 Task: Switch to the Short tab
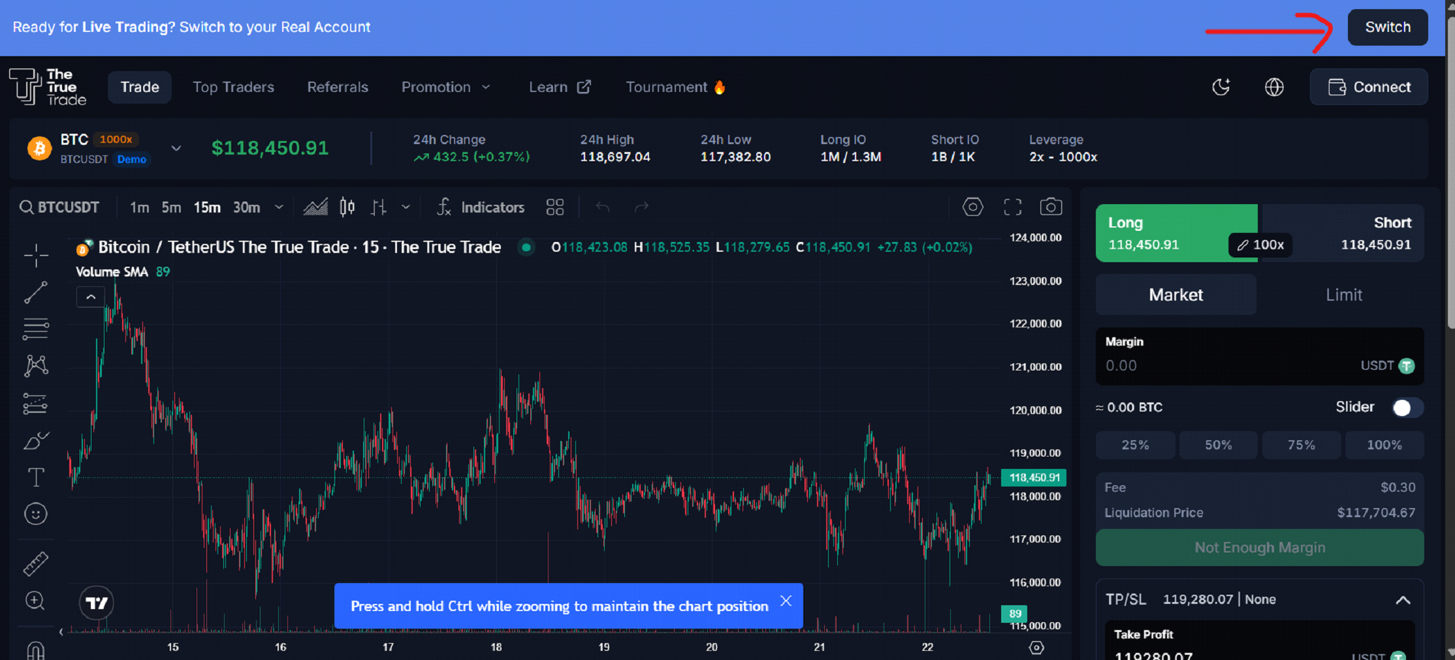[1342, 233]
